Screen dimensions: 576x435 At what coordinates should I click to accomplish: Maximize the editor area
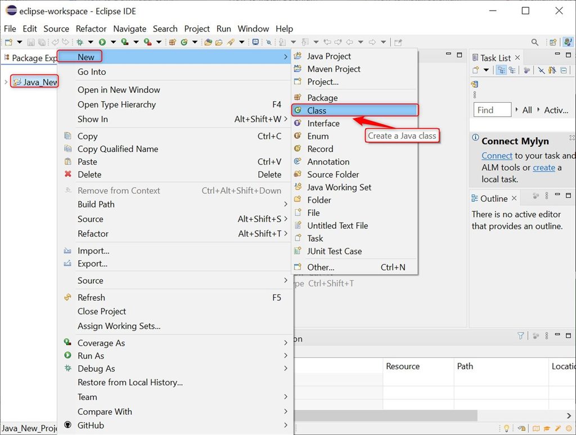click(x=459, y=55)
